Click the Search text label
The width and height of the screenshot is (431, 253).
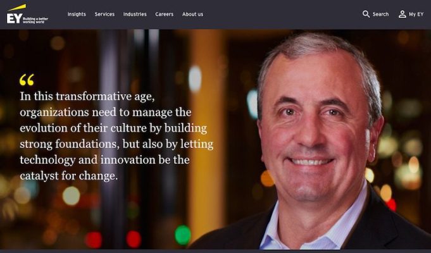380,15
